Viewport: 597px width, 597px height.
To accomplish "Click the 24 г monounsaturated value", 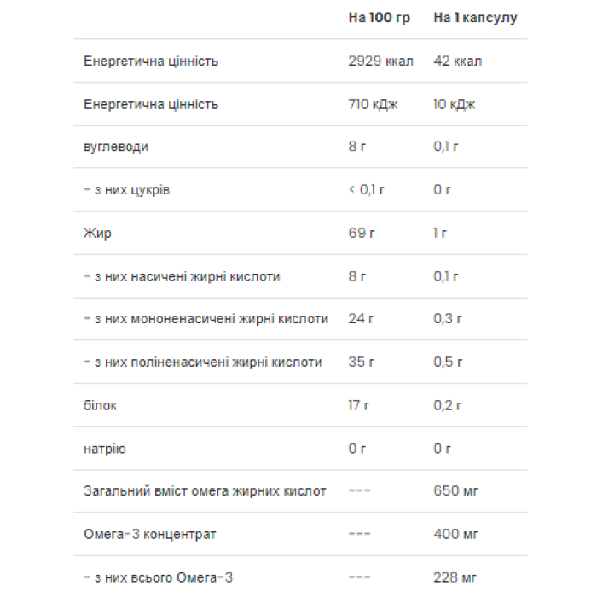I will pyautogui.click(x=362, y=319).
